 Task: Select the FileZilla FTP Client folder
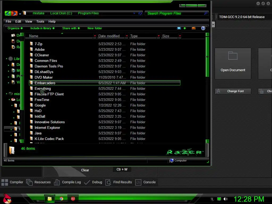(x=49, y=94)
